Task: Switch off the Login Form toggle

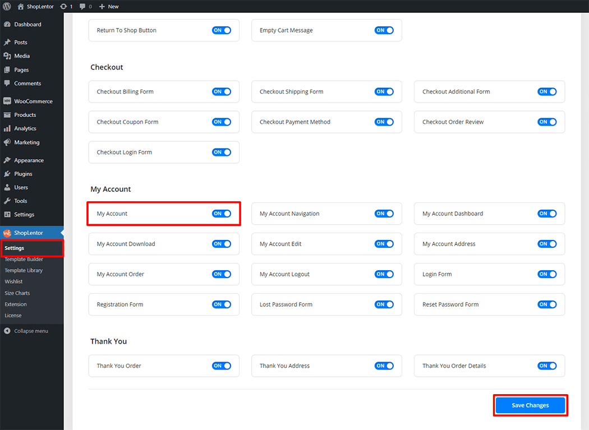Action: (547, 274)
